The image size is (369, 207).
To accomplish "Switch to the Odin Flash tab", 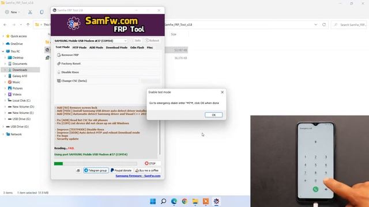I will (137, 47).
